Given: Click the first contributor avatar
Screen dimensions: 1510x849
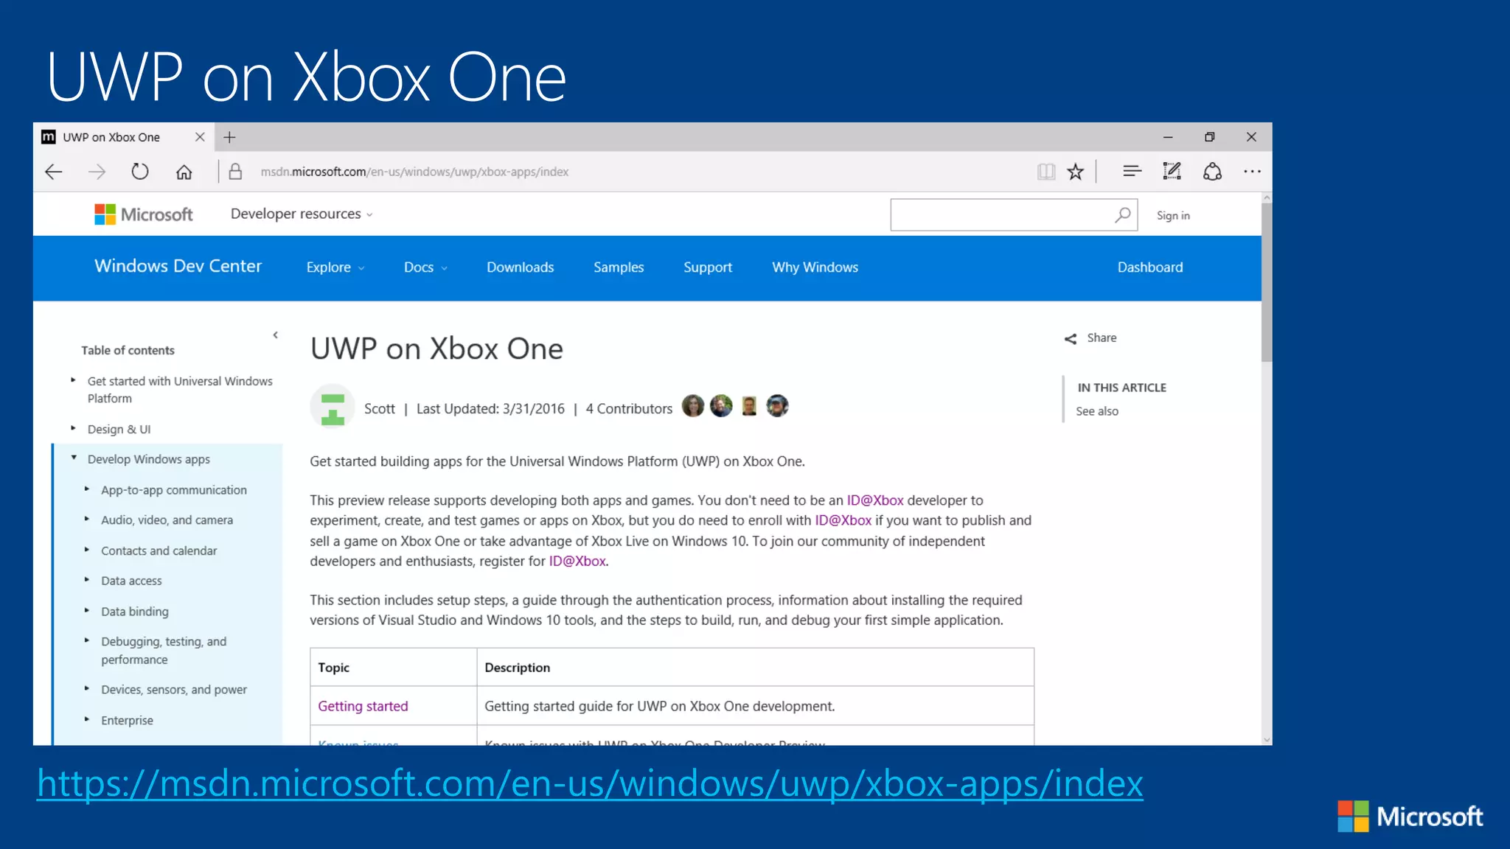Looking at the screenshot, I should 693,406.
